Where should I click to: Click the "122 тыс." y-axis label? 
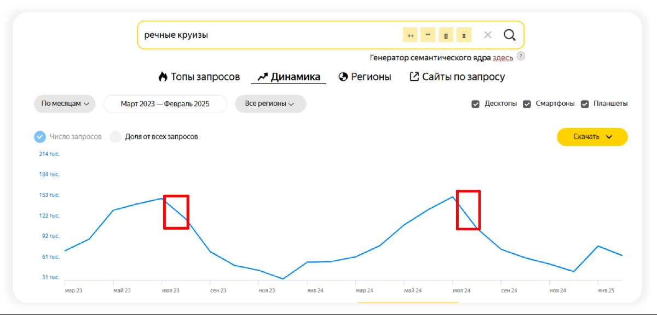tap(49, 215)
